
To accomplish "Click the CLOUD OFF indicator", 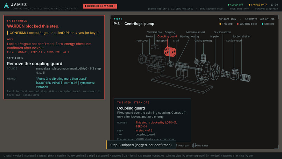I will [x=235, y=5].
